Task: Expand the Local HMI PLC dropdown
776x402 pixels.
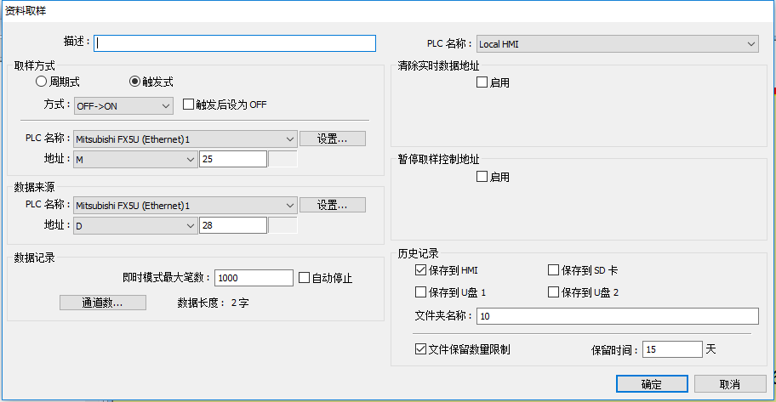Action: (x=617, y=43)
